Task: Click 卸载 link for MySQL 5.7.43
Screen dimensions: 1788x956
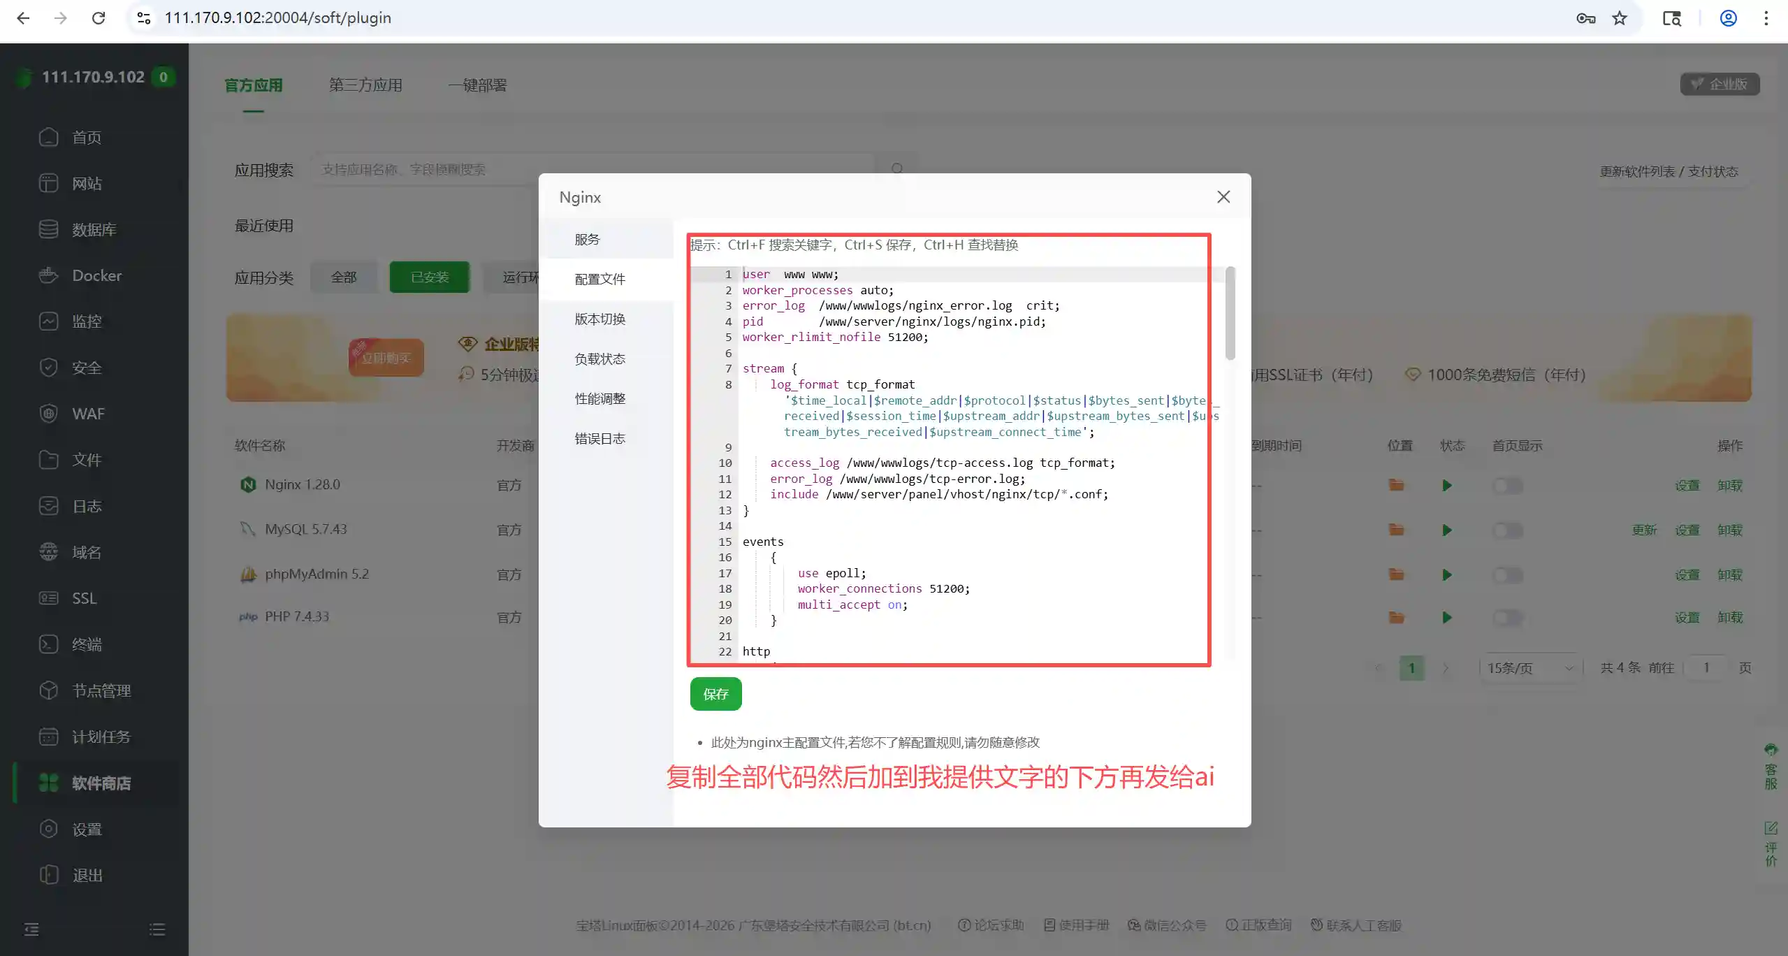Action: (x=1730, y=530)
